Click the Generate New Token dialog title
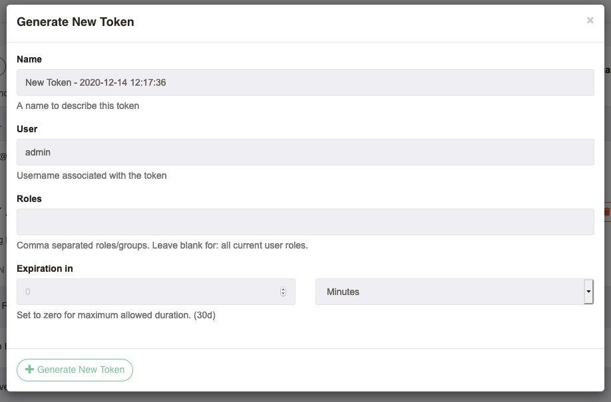 (75, 22)
